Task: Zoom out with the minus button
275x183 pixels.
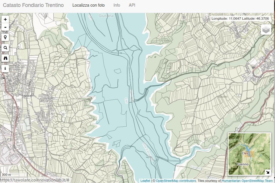Action: coord(5,27)
